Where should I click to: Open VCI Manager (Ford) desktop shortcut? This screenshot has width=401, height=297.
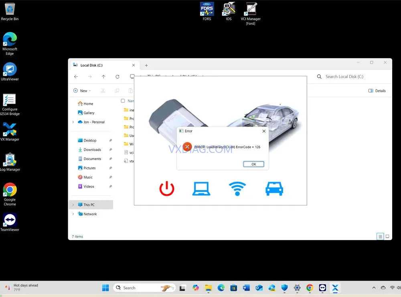click(x=251, y=14)
